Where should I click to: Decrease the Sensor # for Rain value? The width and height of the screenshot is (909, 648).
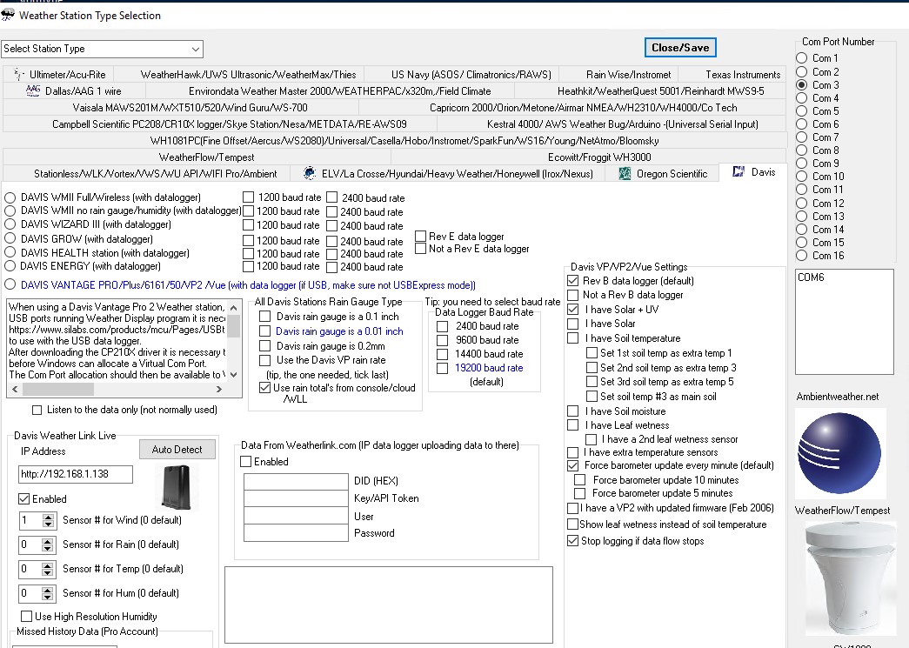pos(48,548)
